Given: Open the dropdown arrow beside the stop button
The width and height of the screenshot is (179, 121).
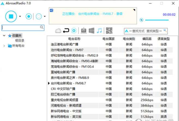Looking at the screenshot, I should point(20,16).
